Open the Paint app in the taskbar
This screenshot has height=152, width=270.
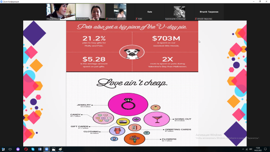click(60, 149)
